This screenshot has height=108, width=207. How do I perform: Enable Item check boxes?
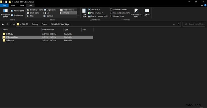(x=111, y=9)
